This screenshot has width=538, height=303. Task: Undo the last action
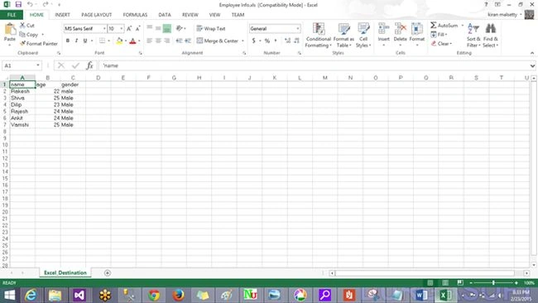(x=30, y=4)
